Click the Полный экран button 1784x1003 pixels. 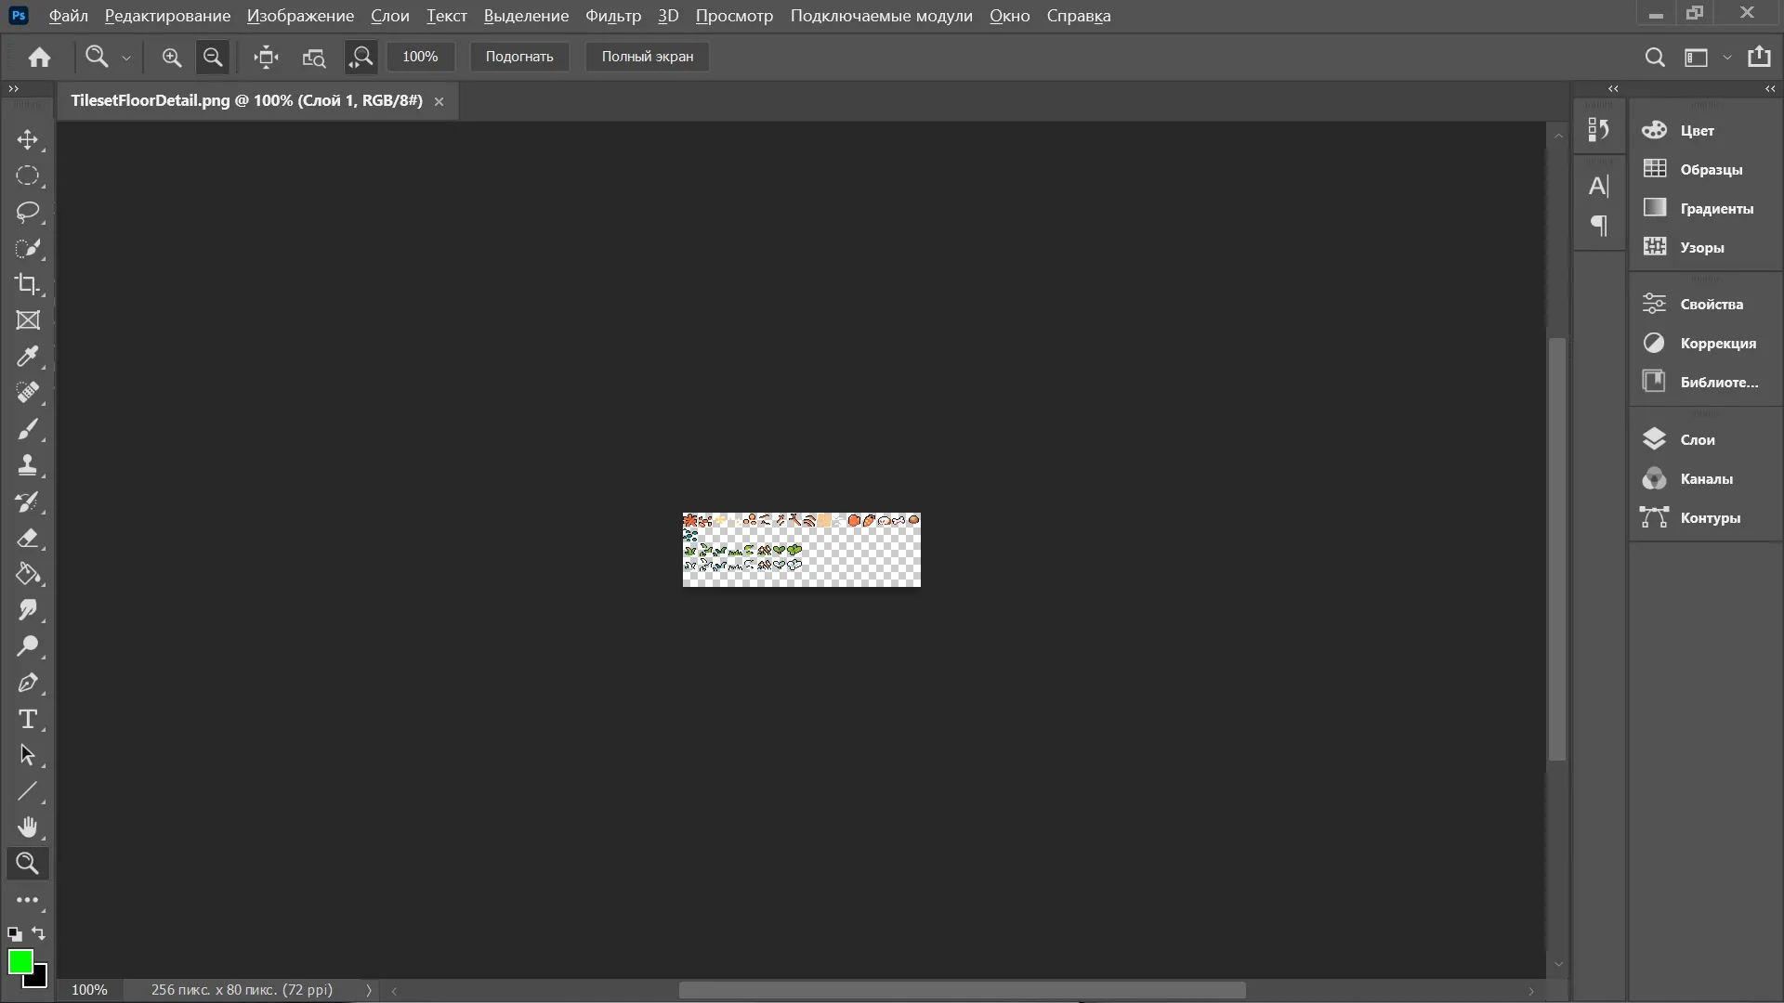(647, 57)
